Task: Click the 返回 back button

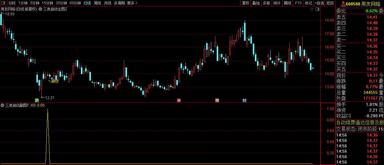Action: [330, 3]
